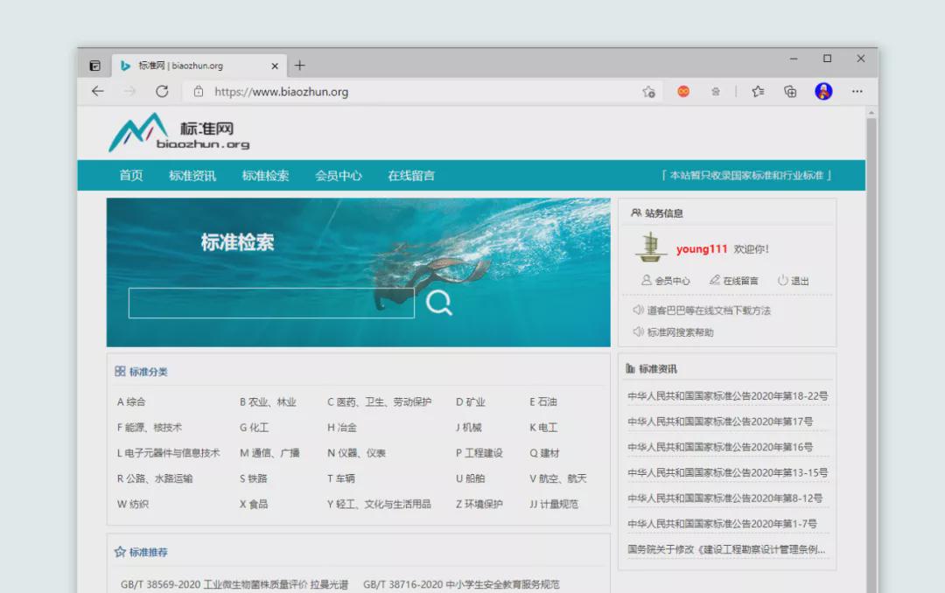This screenshot has width=945, height=593.
Task: Open 会员中心 in the nav bar
Action: click(x=338, y=176)
